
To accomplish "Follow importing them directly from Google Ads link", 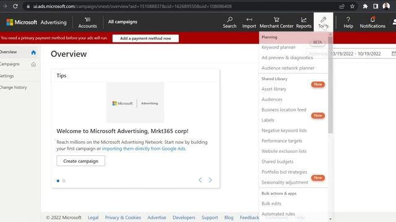I will [144, 149].
